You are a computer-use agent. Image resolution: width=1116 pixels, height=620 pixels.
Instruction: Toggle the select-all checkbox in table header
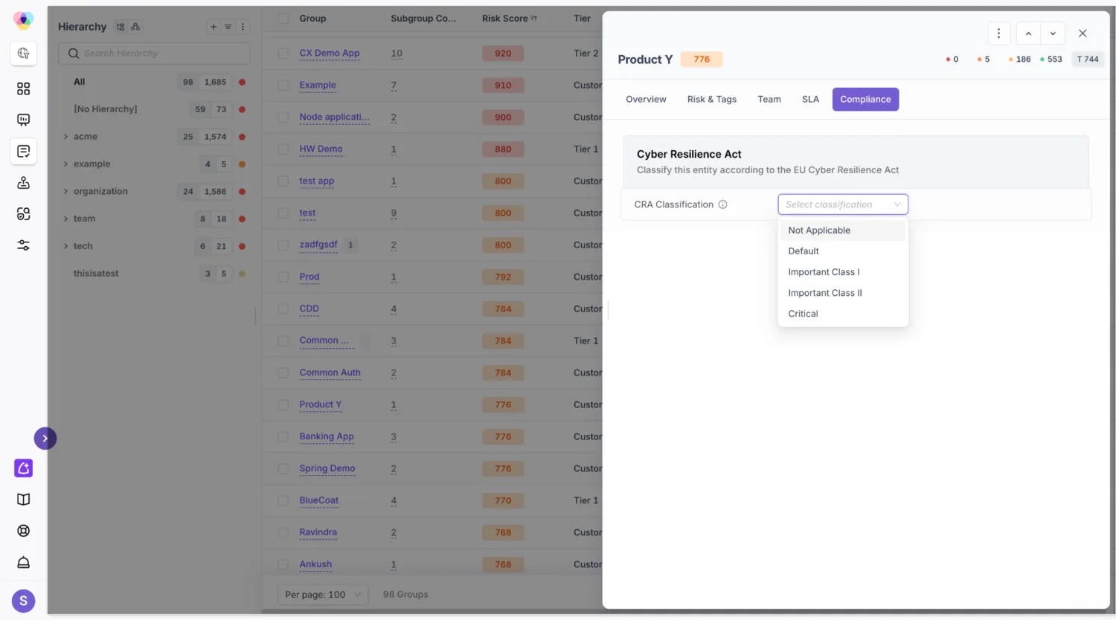(283, 19)
